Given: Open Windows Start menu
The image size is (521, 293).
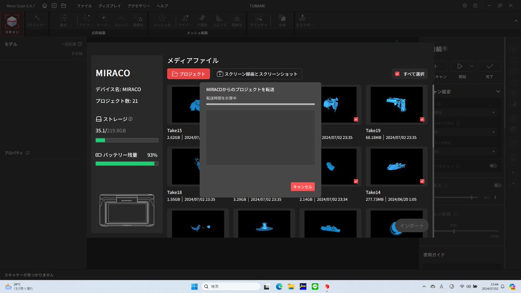Looking at the screenshot, I should click(x=194, y=286).
